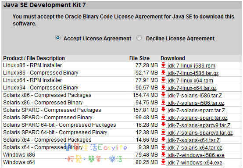Screen dimensions: 243x168
Task: Click the Download column header
Action: 173,58
